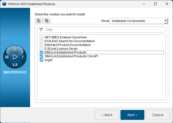The width and height of the screenshot is (173, 123).
Task: Select 'NETVIBES Exalead CloudView' row text
Action: [x=66, y=37]
